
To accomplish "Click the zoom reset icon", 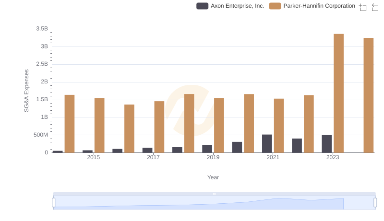I will [375, 7].
